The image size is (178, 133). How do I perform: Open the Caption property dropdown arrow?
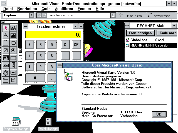pos(32,15)
